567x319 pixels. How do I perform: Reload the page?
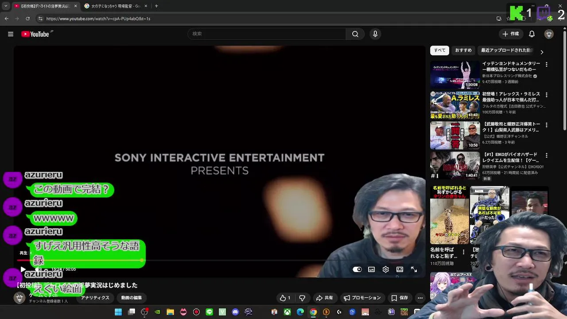27,19
